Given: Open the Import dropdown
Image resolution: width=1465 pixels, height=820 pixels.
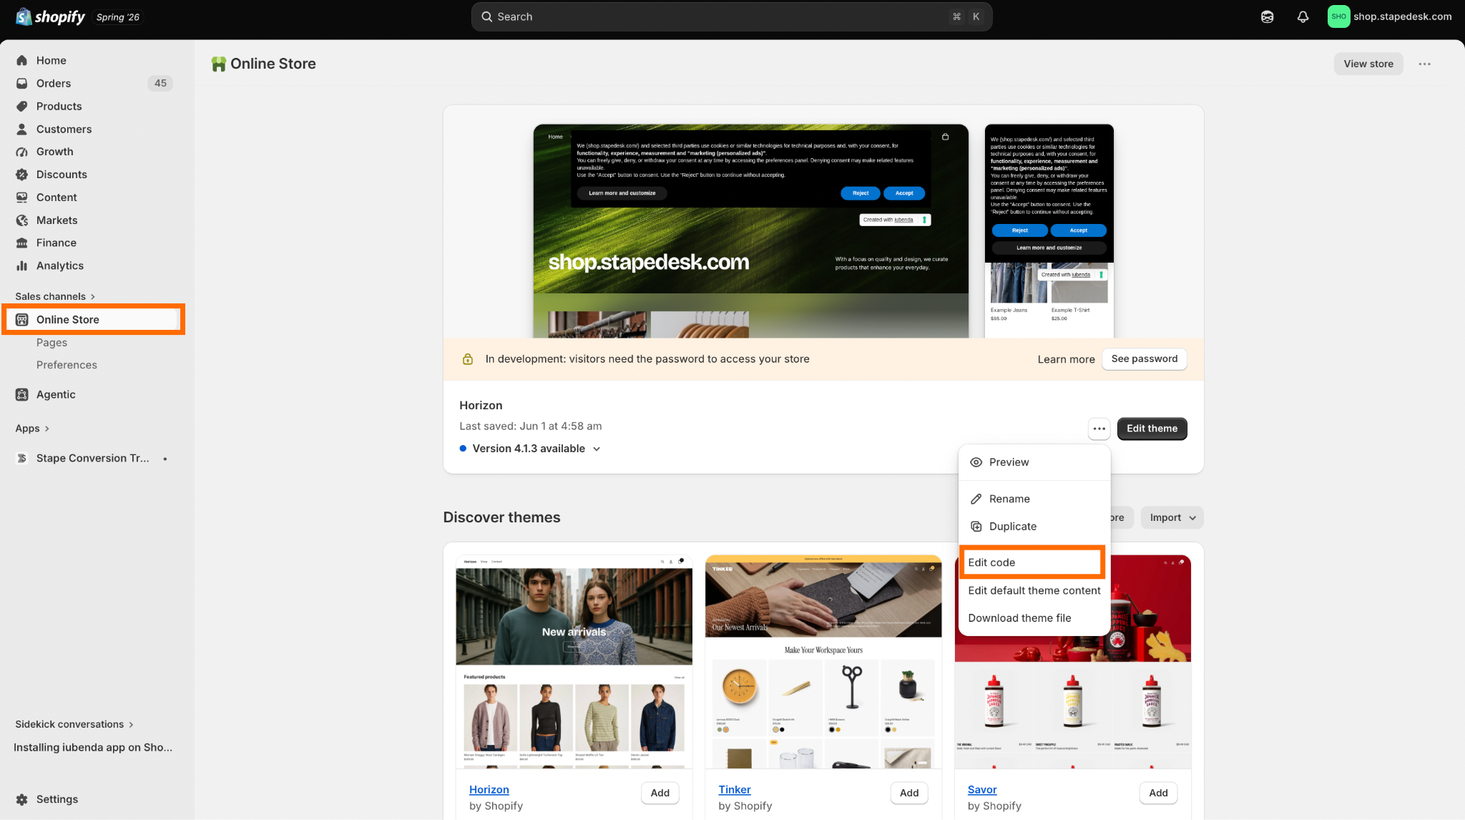Looking at the screenshot, I should tap(1172, 517).
